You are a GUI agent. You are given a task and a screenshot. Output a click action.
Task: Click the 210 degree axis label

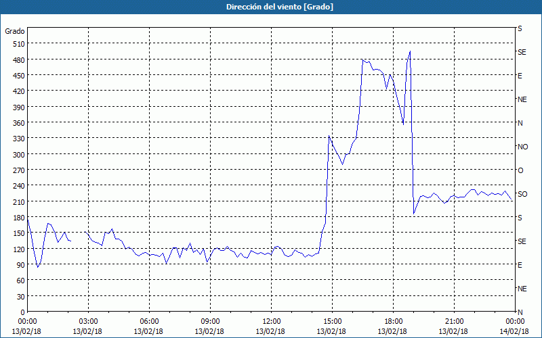pos(19,201)
